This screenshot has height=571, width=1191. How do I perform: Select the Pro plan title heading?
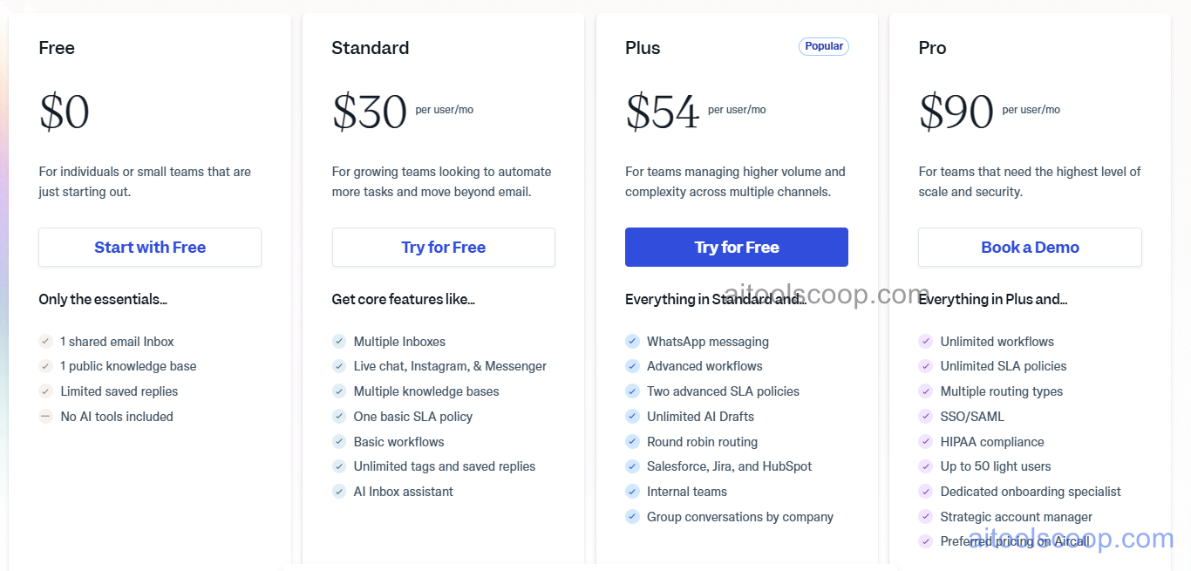(x=932, y=48)
